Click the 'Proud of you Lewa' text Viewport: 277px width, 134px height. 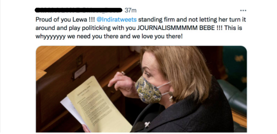[61, 20]
